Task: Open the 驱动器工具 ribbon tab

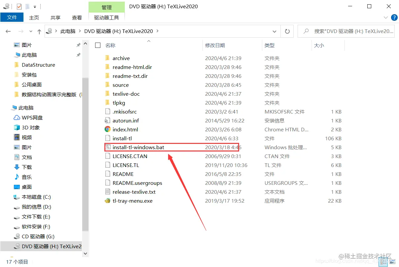Action: (x=106, y=17)
